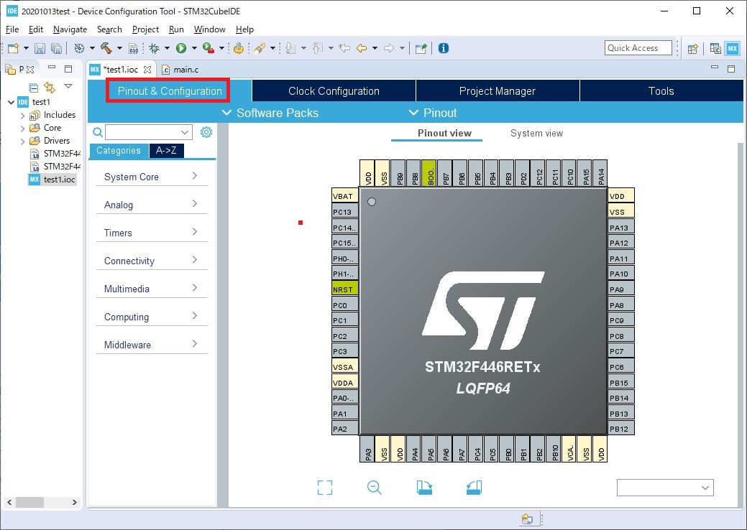Start debugging with the bug icon

point(154,48)
